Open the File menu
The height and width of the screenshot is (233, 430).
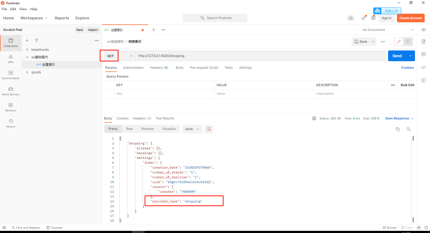4,9
